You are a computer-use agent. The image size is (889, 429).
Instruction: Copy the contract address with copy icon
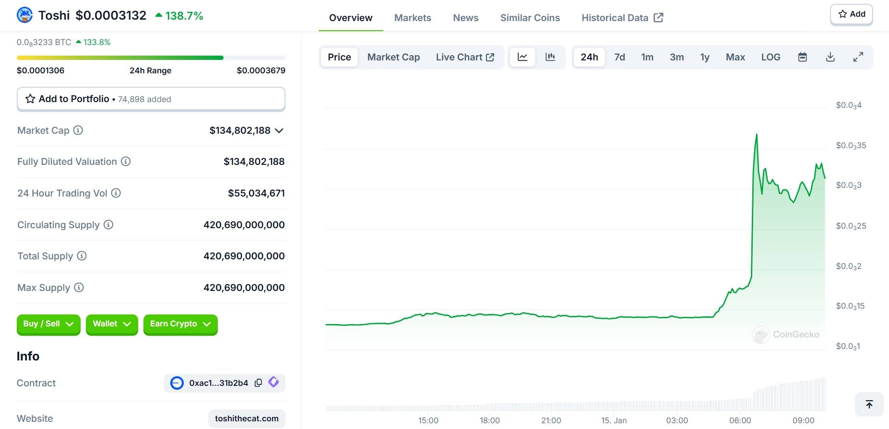coord(258,383)
